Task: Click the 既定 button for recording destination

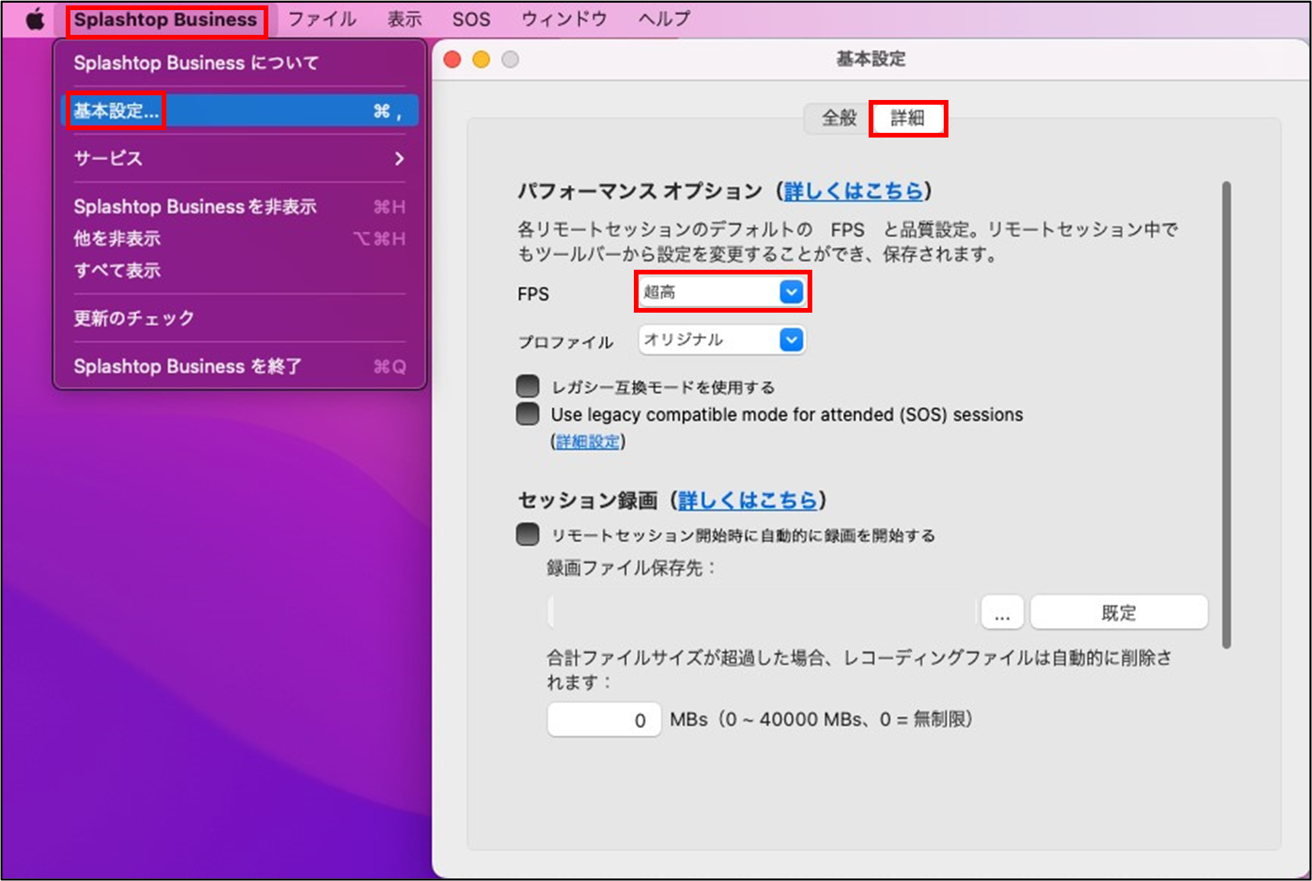Action: 1118,611
